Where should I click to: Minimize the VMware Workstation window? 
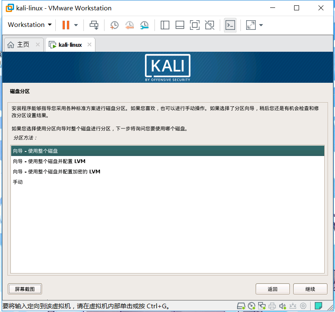tap(272, 8)
